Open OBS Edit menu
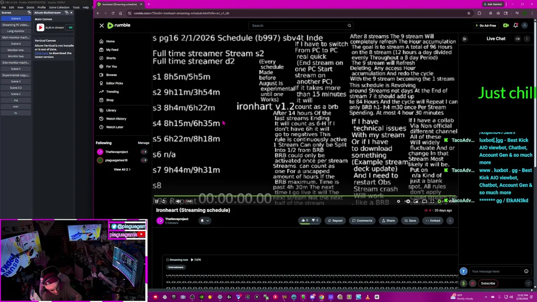This screenshot has width=537, height=302. click(11, 8)
